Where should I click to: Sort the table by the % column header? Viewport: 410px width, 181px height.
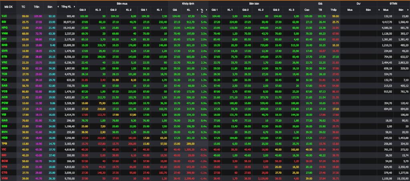pyautogui.click(x=202, y=10)
